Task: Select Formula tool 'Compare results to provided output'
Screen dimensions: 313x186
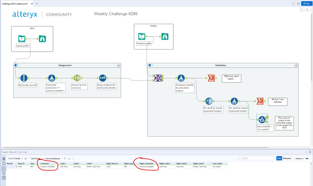Action: (x=181, y=78)
